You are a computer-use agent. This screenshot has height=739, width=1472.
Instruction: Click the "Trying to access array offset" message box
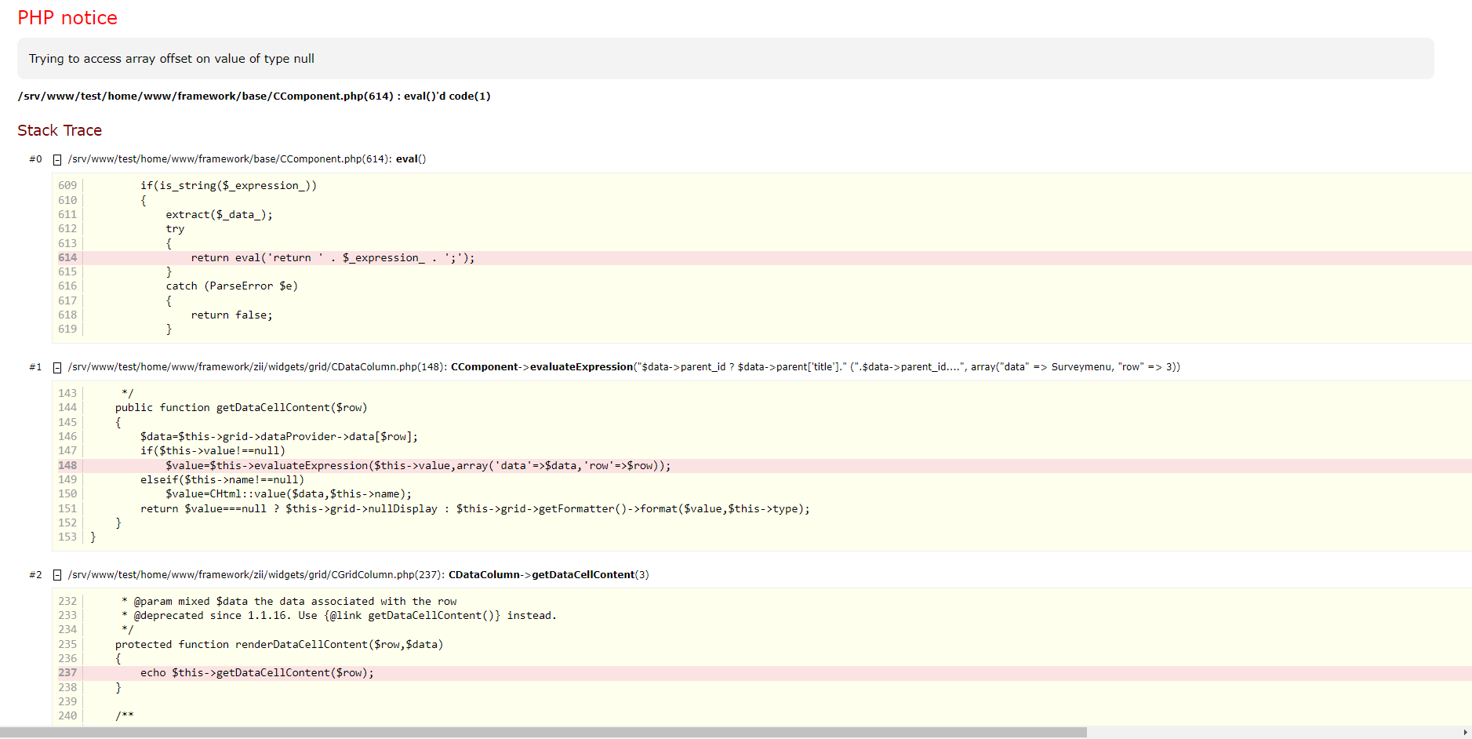point(725,59)
